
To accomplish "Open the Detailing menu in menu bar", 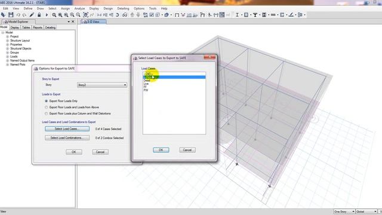I will pyautogui.click(x=123, y=8).
